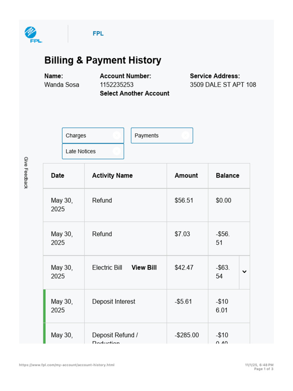The width and height of the screenshot is (293, 391).
Task: Click the Billing & Payment History heading
Action: pyautogui.click(x=103, y=60)
